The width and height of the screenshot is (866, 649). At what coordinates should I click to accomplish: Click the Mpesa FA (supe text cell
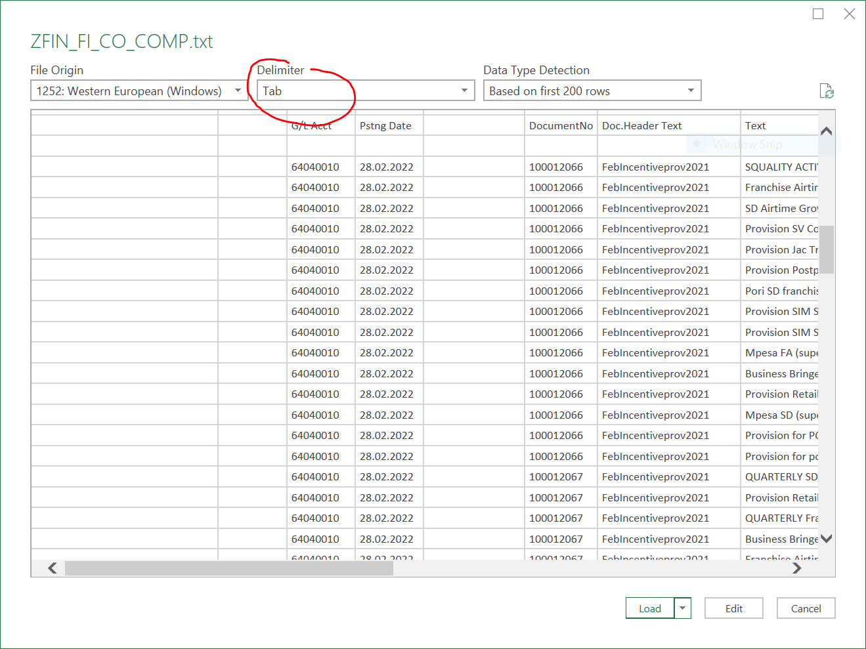(x=779, y=352)
